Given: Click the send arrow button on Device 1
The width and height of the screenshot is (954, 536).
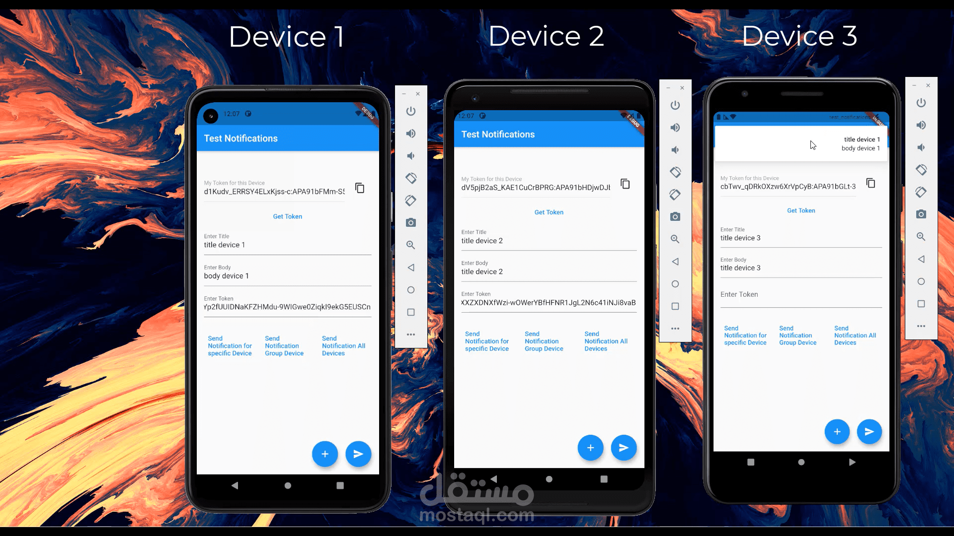Looking at the screenshot, I should click(x=358, y=454).
